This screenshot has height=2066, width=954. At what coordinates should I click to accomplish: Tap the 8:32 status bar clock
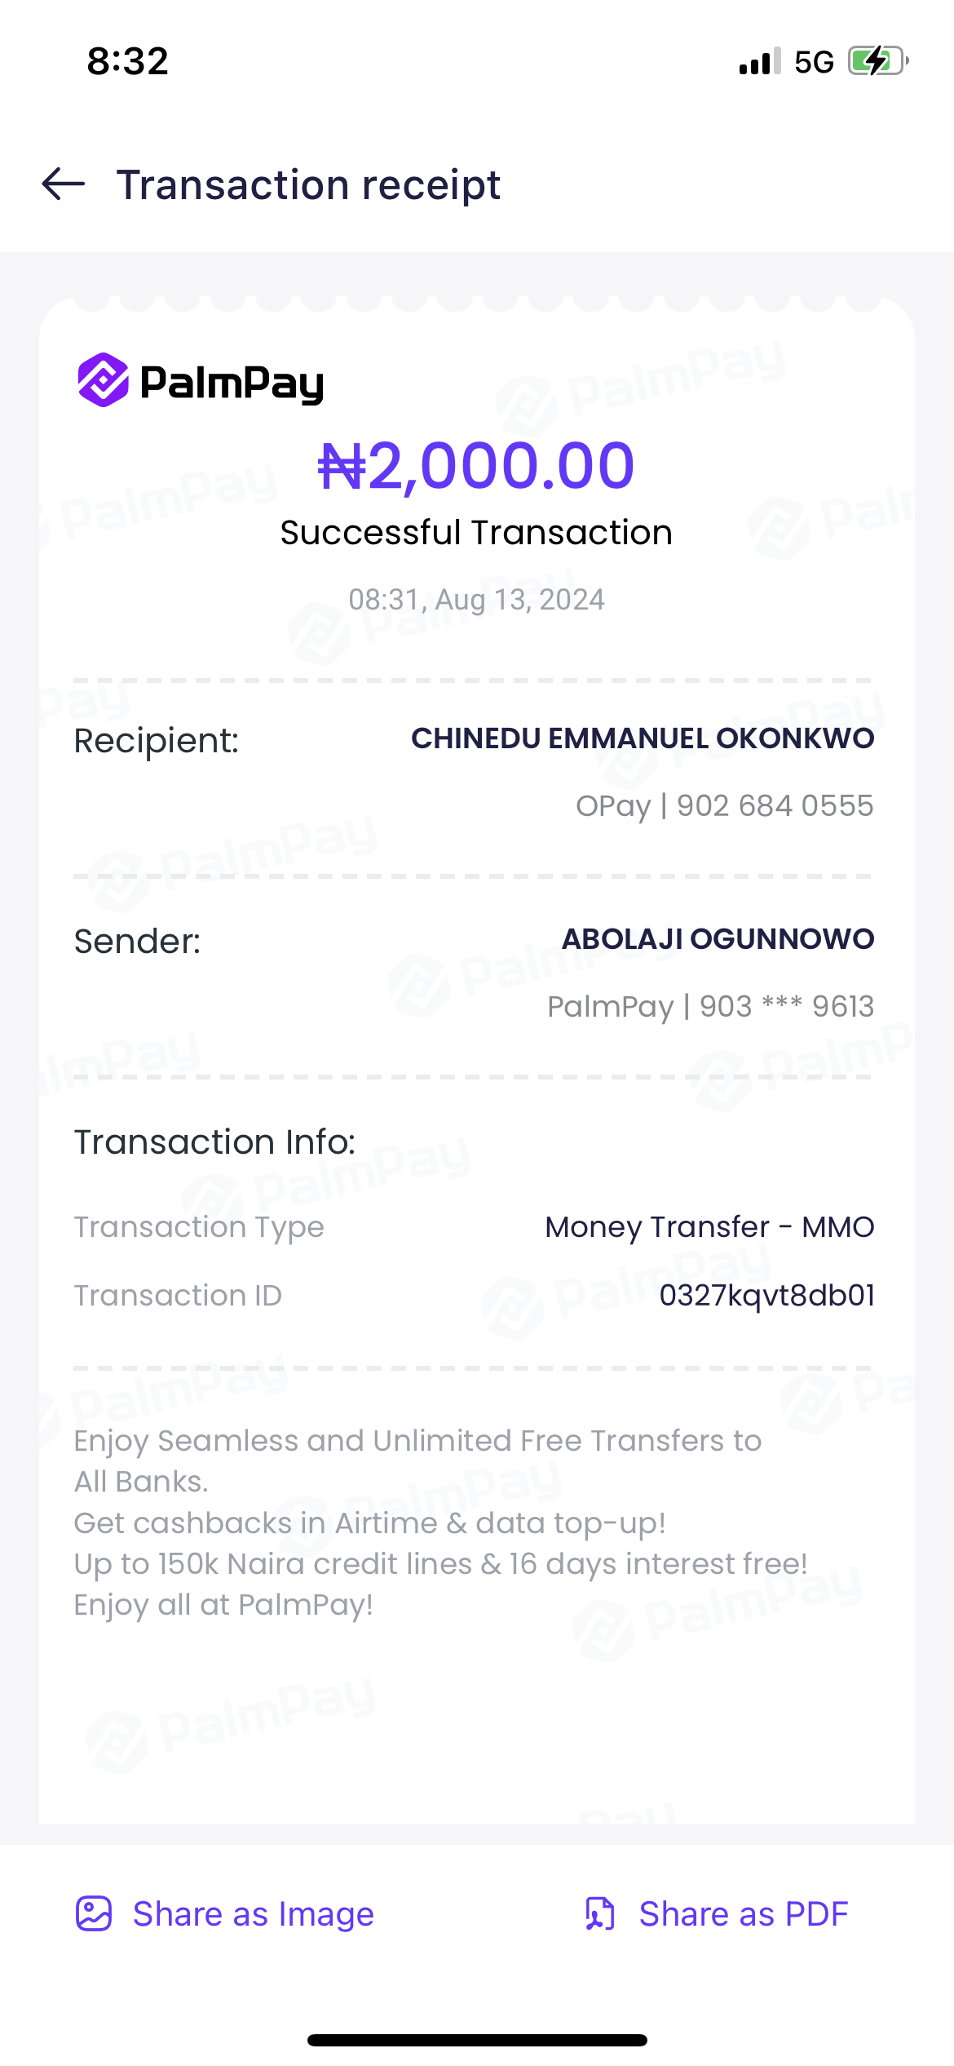tap(128, 61)
